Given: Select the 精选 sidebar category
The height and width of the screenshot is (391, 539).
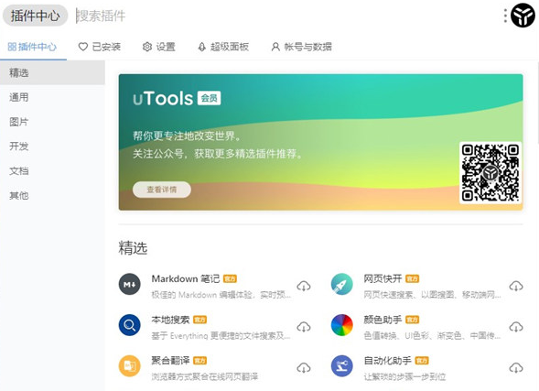Looking at the screenshot, I should 52,72.
